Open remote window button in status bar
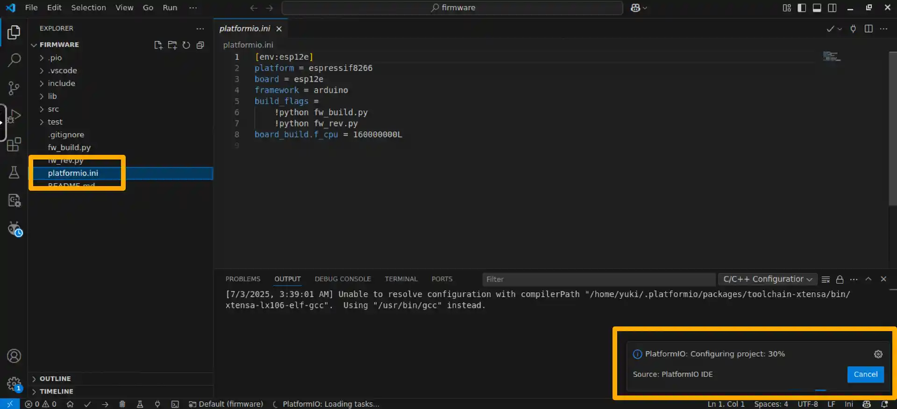 click(10, 404)
